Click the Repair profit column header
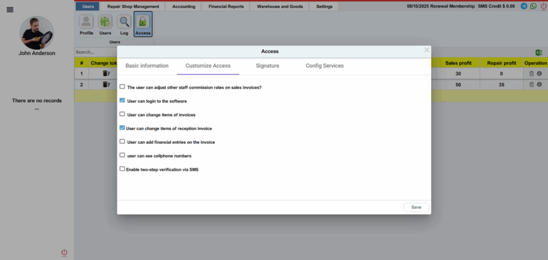This screenshot has width=548, height=260. coord(501,63)
